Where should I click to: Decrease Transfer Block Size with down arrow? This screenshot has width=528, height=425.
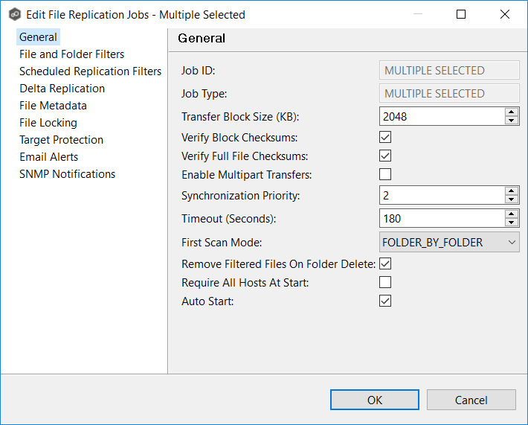[511, 121]
